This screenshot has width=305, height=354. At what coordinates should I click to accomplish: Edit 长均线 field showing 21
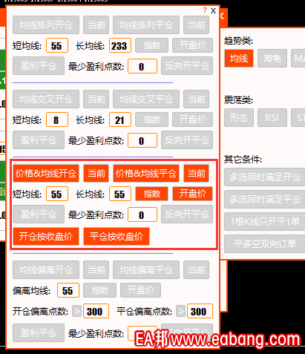point(120,119)
